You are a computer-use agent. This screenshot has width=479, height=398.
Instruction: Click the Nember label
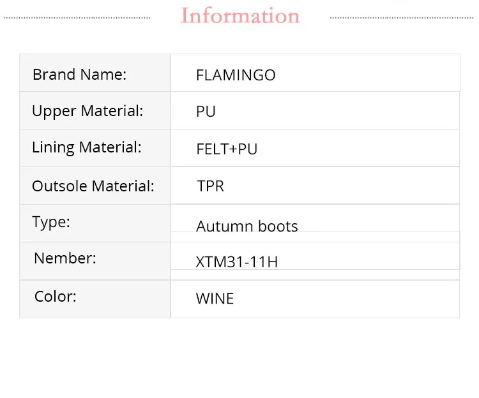point(65,258)
